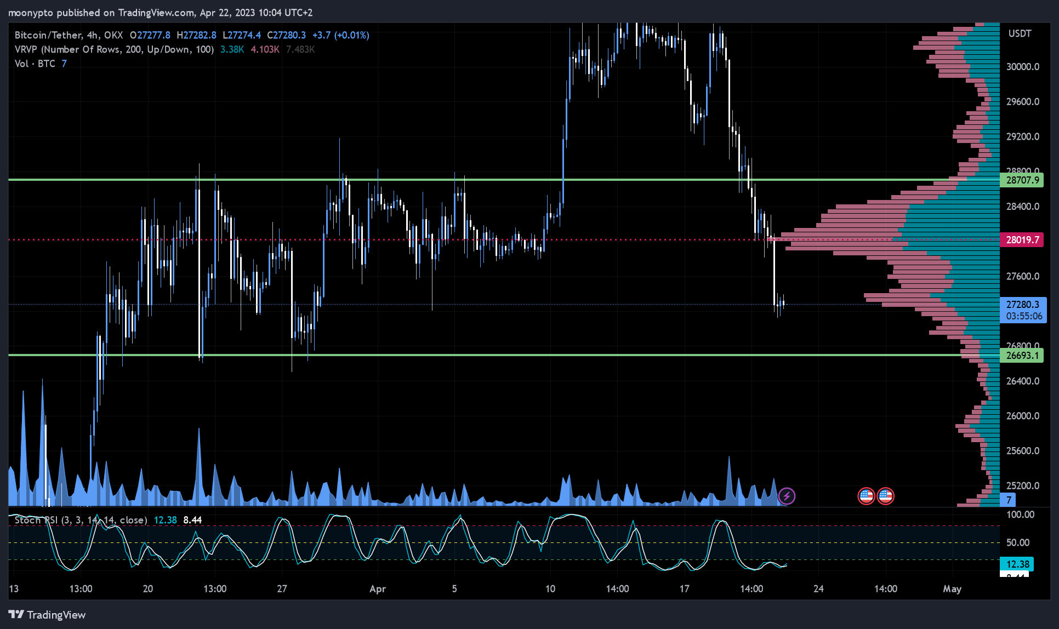This screenshot has height=629, width=1059.
Task: Click the VRVP indicator legend label
Action: (114, 49)
